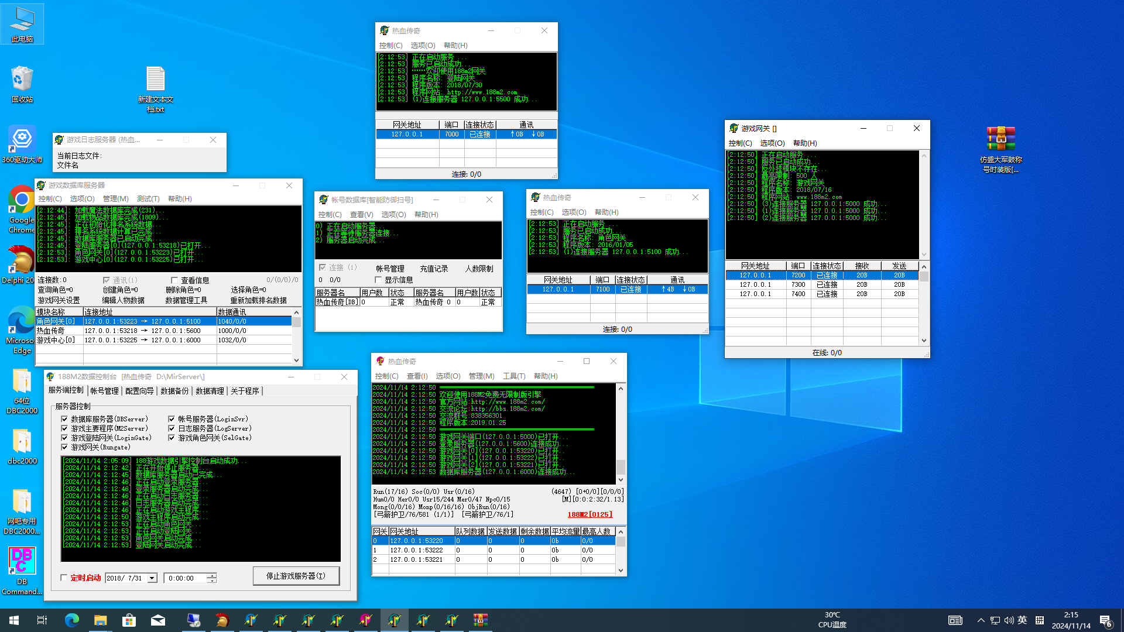The height and width of the screenshot is (632, 1124).
Task: Switch to 帐号管理 tab
Action: click(x=104, y=391)
